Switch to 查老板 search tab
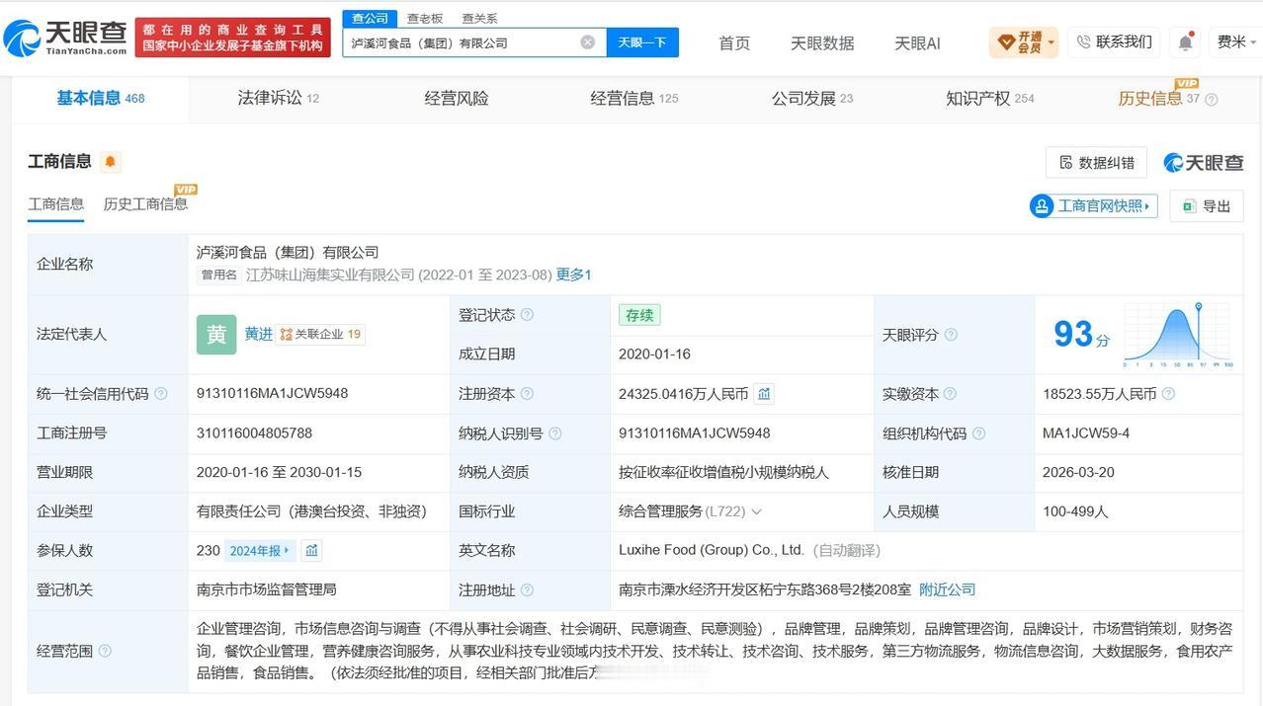1263x706 pixels. tap(425, 19)
